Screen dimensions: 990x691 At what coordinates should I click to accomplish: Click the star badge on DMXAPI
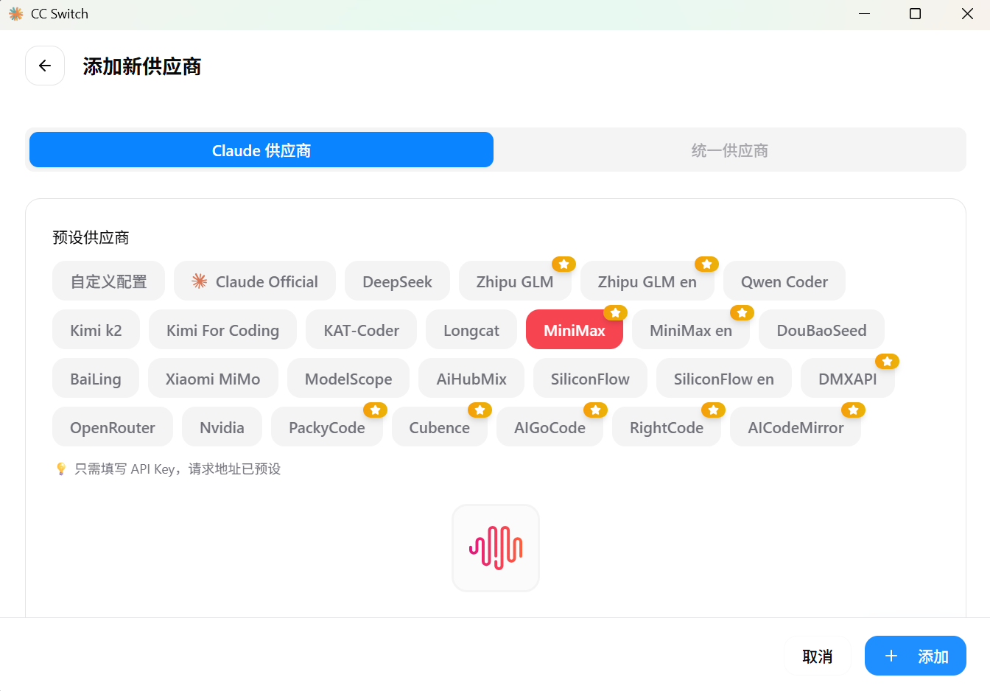(x=887, y=361)
